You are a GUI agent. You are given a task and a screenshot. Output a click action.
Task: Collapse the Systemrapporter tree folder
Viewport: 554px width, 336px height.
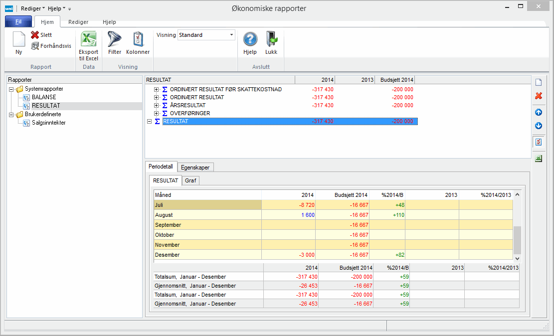(11, 89)
